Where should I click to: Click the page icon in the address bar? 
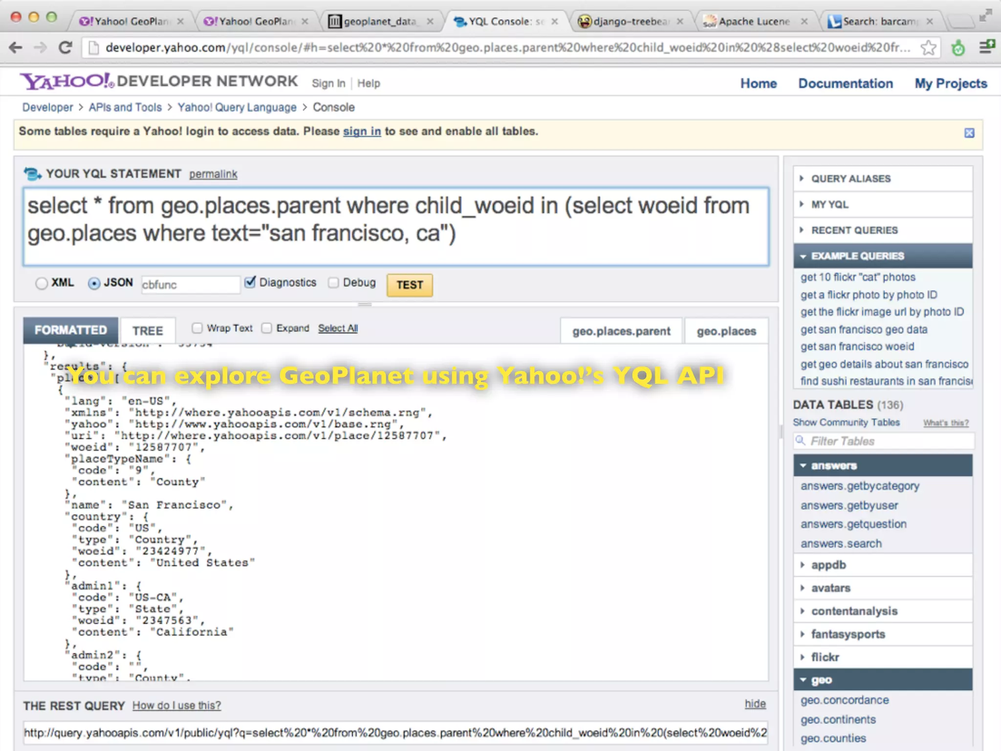point(93,47)
